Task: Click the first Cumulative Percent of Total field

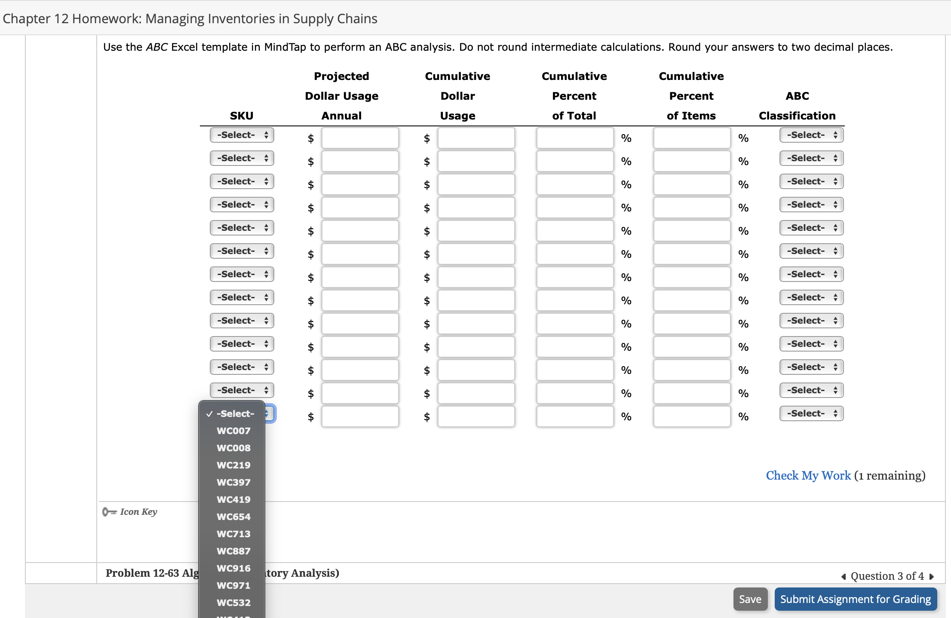Action: coord(574,138)
